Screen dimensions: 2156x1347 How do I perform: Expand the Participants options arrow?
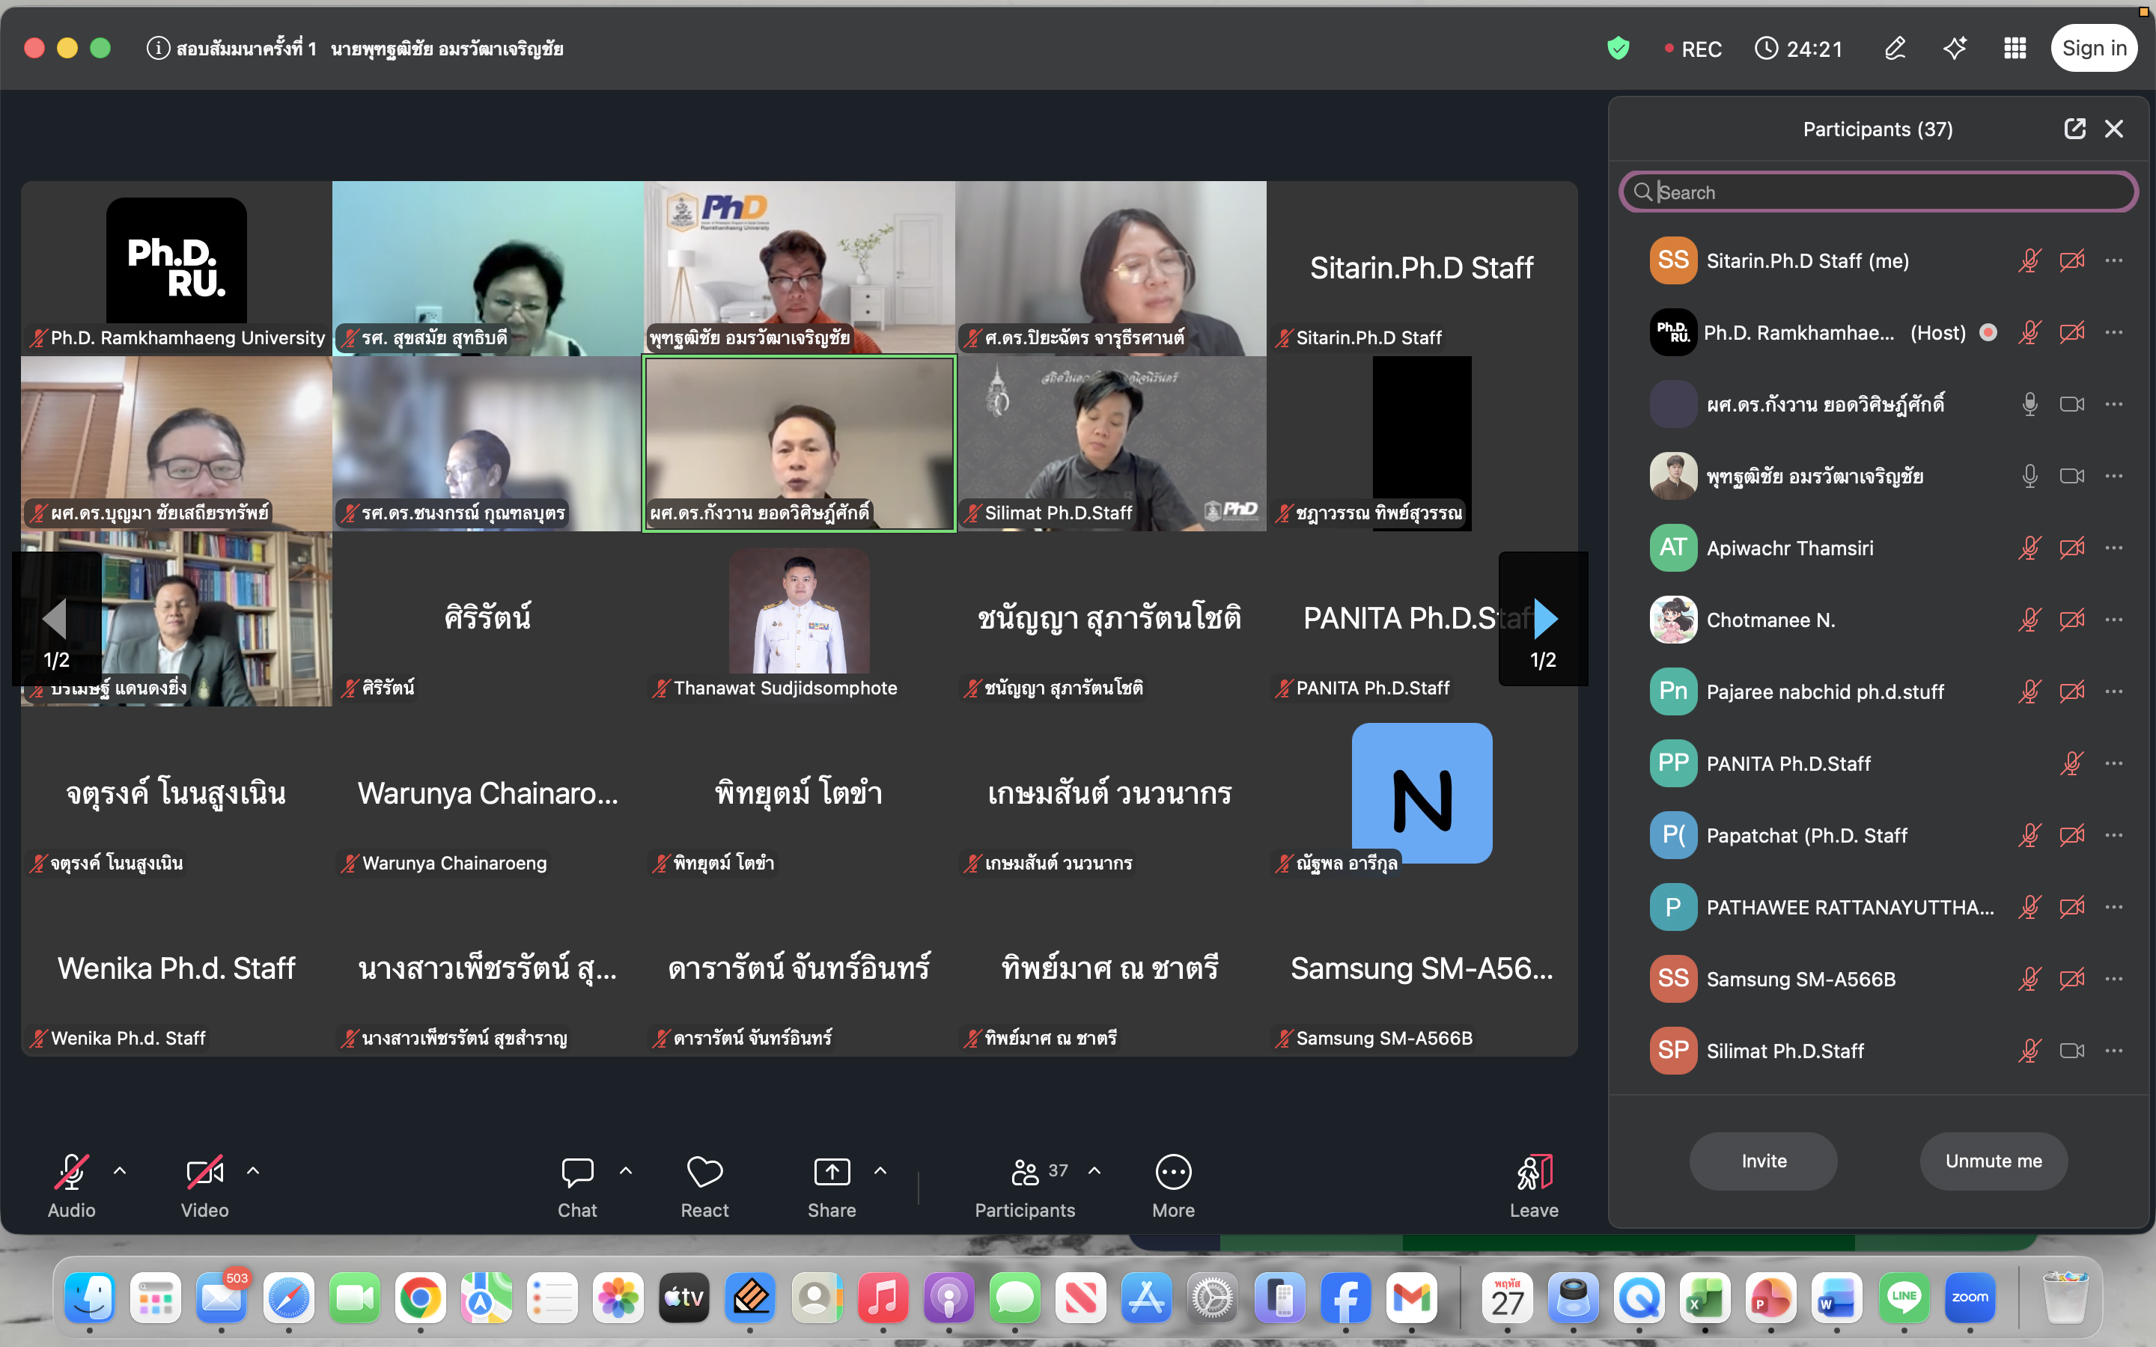click(x=1095, y=1170)
